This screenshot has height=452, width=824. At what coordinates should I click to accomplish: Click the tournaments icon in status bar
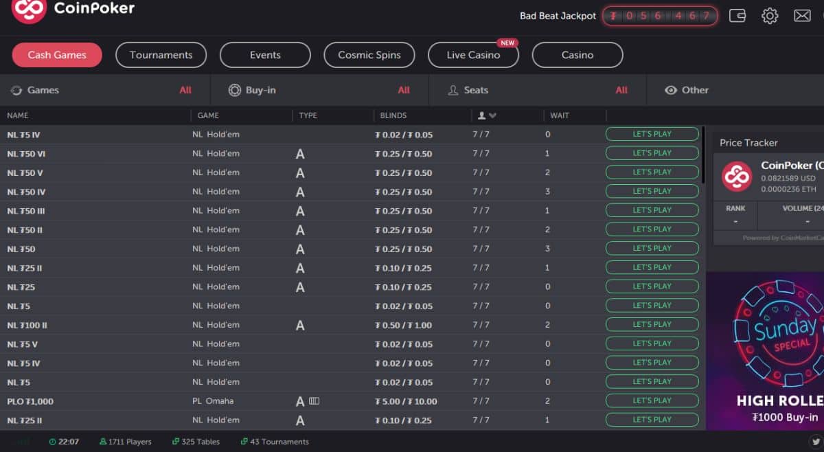click(244, 442)
